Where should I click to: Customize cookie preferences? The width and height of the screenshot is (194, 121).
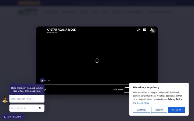click(141, 110)
